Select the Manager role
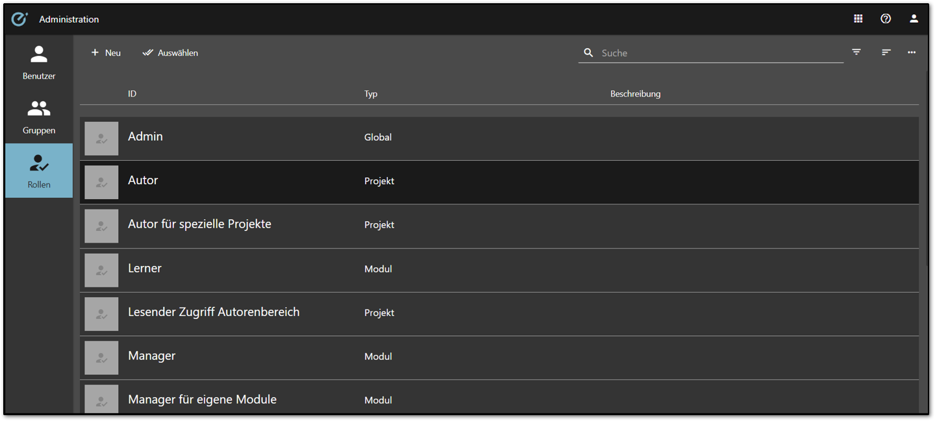Viewport: 935px width, 421px height. 499,357
